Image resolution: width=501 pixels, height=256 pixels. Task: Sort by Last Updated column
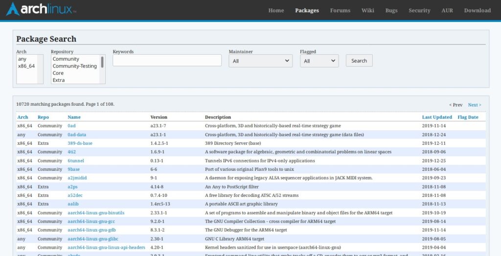(x=437, y=117)
